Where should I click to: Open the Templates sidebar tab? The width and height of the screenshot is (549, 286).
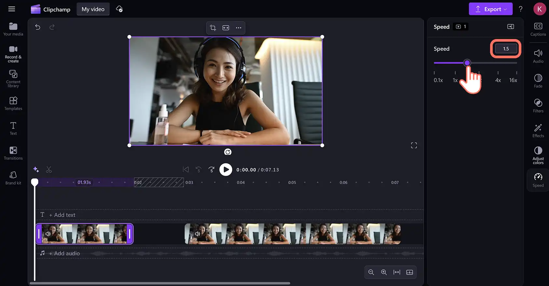point(13,103)
